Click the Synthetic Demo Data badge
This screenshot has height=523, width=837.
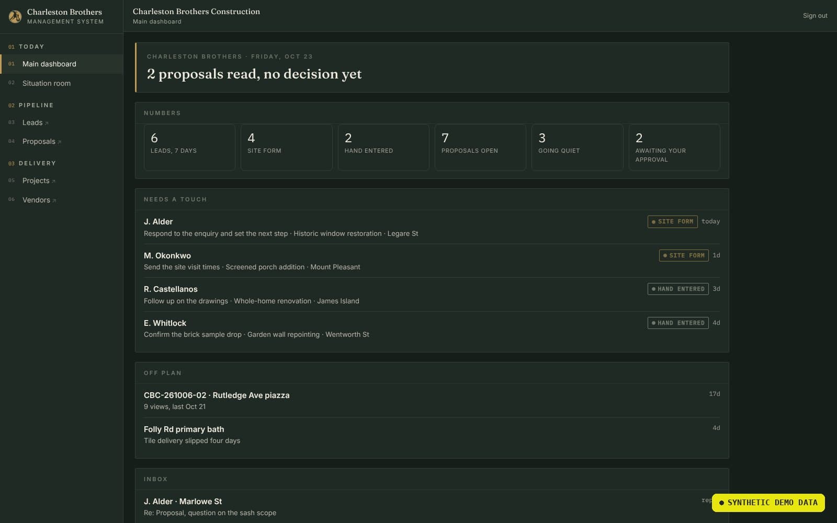tap(768, 503)
